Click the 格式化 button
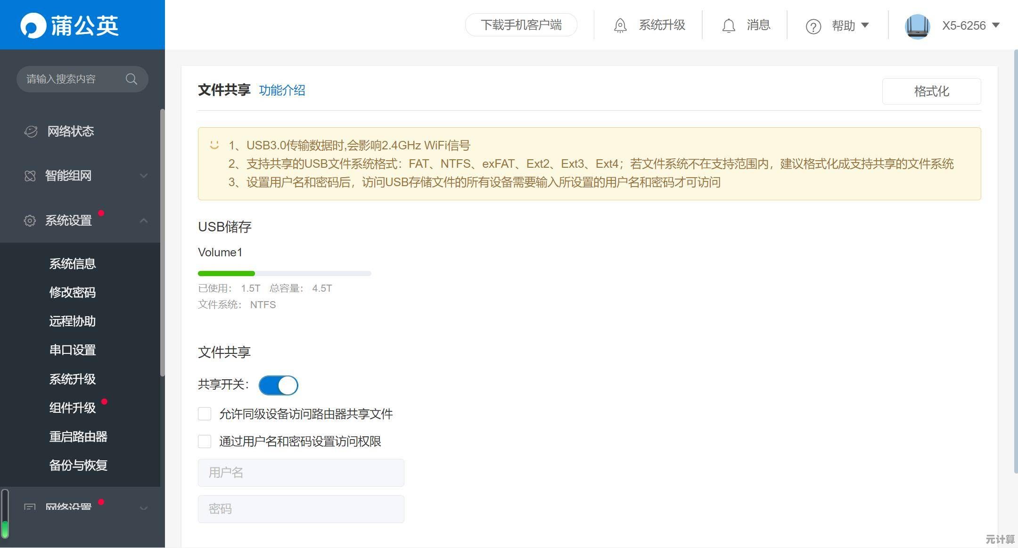This screenshot has width=1018, height=548. [x=931, y=91]
